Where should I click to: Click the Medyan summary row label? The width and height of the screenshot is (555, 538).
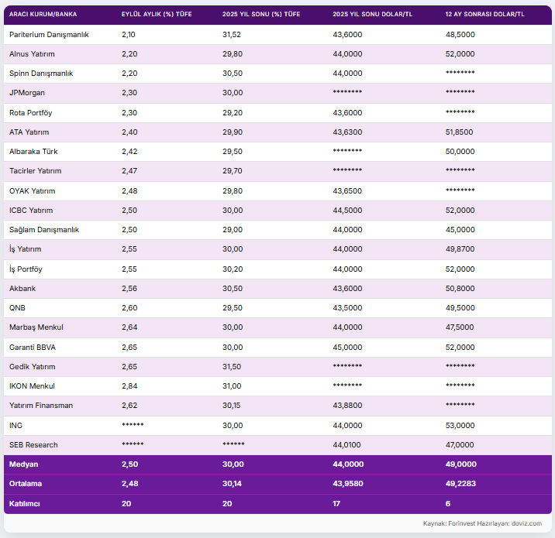pos(23,464)
